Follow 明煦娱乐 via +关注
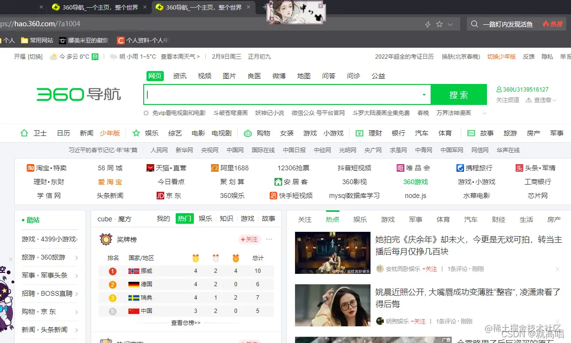Viewport: 571px width, 343px height. coord(418,321)
